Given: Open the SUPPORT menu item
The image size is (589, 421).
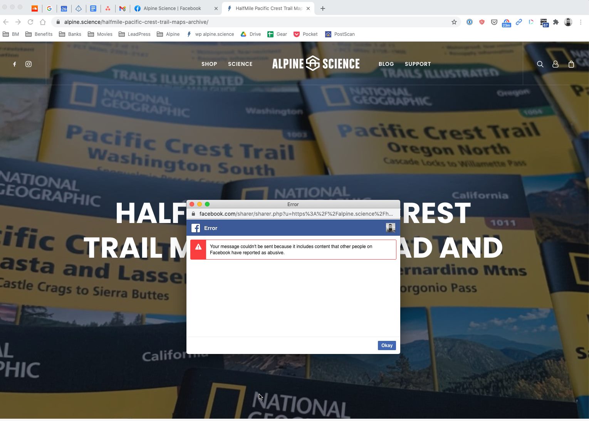Looking at the screenshot, I should 418,64.
